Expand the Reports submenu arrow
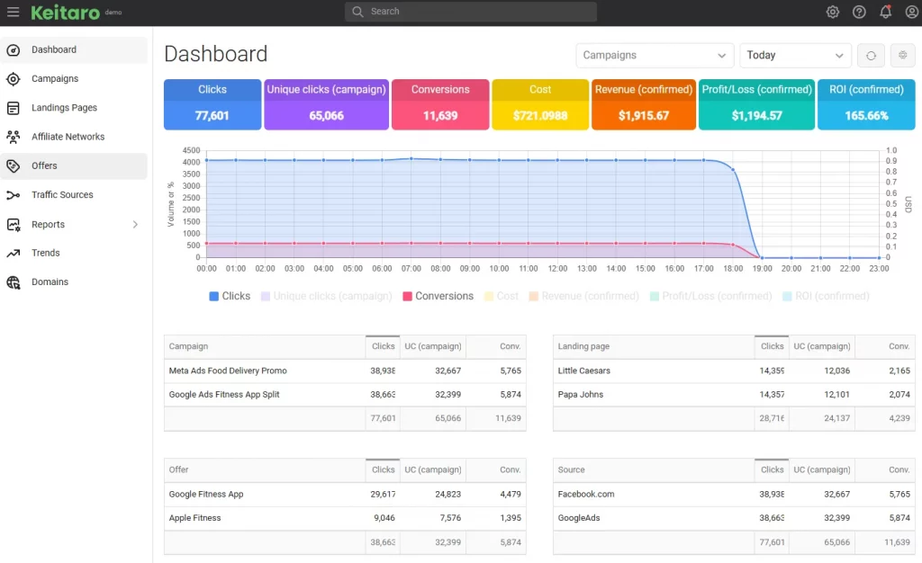922x563 pixels. click(136, 225)
